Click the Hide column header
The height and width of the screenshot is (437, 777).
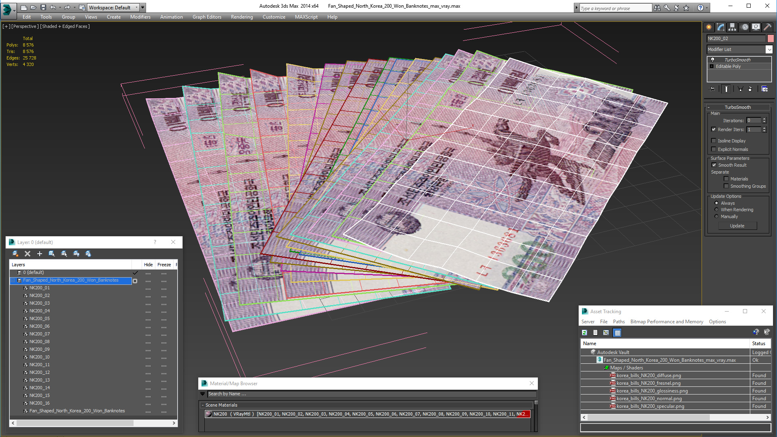[x=148, y=265]
